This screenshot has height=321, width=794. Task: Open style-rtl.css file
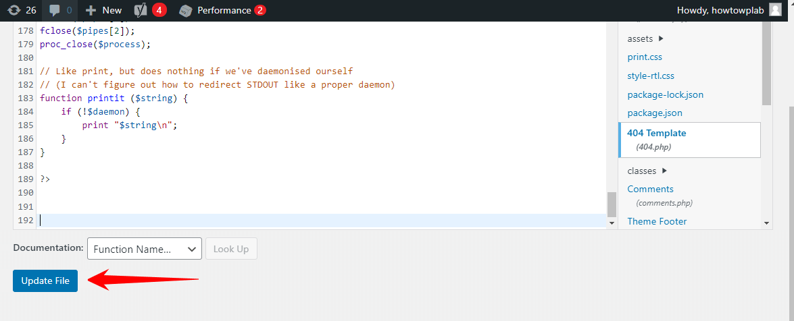pos(651,76)
